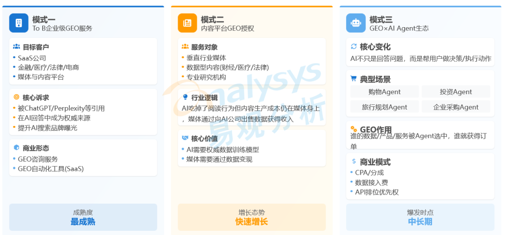Click 在AI回答中成为权威来源 bullet
Screen dimensions: 506x235
tap(54, 117)
